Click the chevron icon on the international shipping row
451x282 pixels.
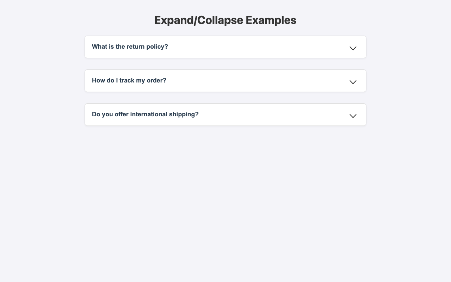[353, 116]
